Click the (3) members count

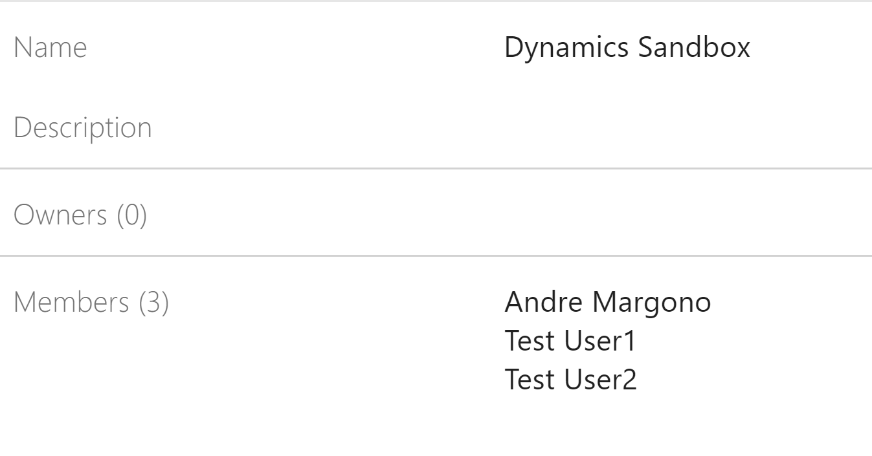[153, 303]
